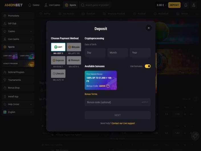The height and width of the screenshot is (151, 201).
Task: Select Ethereum payment method
Action: point(74,60)
